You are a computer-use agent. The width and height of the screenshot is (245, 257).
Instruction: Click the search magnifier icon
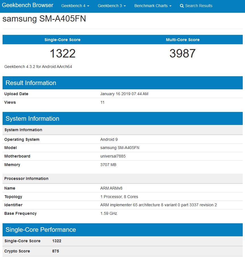[182, 6]
